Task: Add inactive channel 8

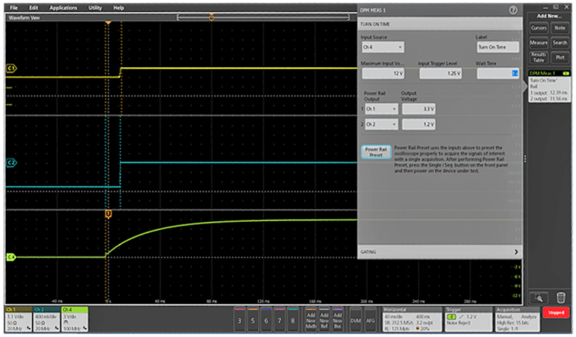Action: (x=293, y=319)
